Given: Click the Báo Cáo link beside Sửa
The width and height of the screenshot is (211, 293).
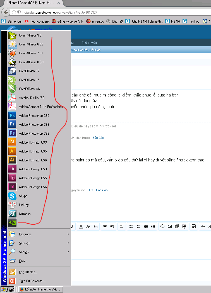Looking at the screenshot, I should pyautogui.click(x=102, y=190).
